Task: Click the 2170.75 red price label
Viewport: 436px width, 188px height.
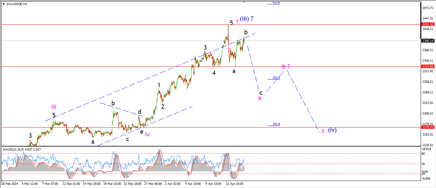Action: (427, 127)
